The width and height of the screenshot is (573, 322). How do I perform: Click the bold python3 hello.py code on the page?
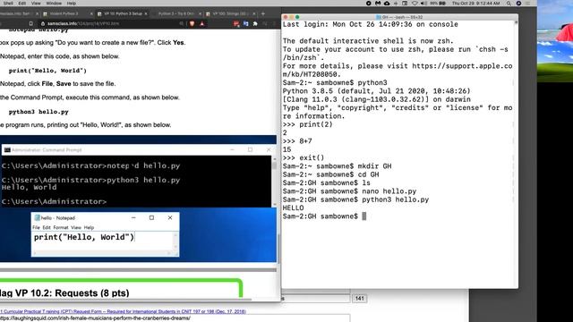coord(38,112)
